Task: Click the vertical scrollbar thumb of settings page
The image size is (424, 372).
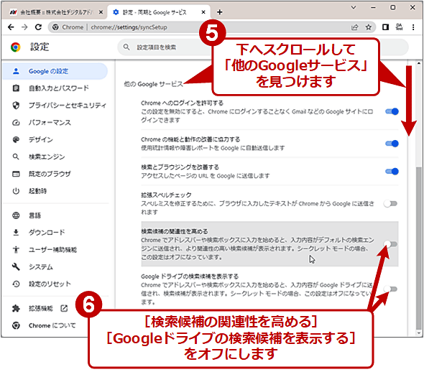Action: coord(419,247)
